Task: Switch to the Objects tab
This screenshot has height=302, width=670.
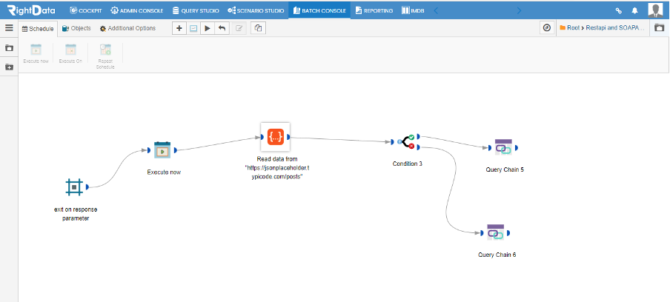Action: coord(76,28)
